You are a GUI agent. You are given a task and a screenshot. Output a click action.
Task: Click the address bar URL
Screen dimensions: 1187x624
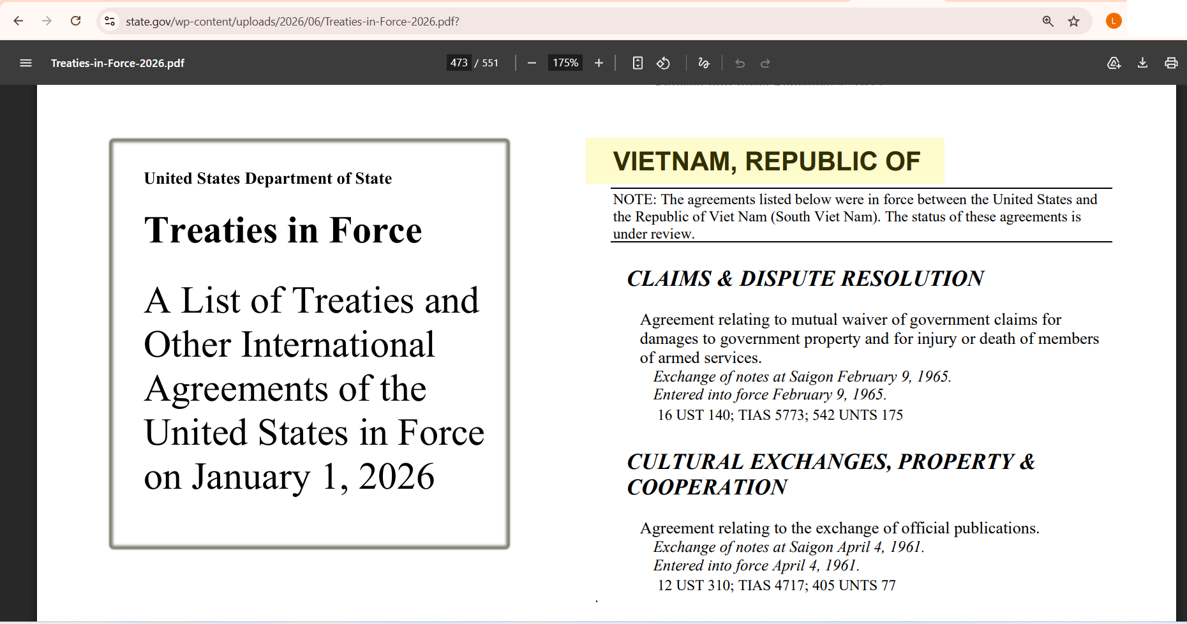tap(292, 21)
